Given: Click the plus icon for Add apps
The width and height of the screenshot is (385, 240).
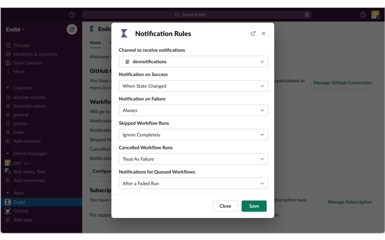Looking at the screenshot, I should pyautogui.click(x=8, y=220).
